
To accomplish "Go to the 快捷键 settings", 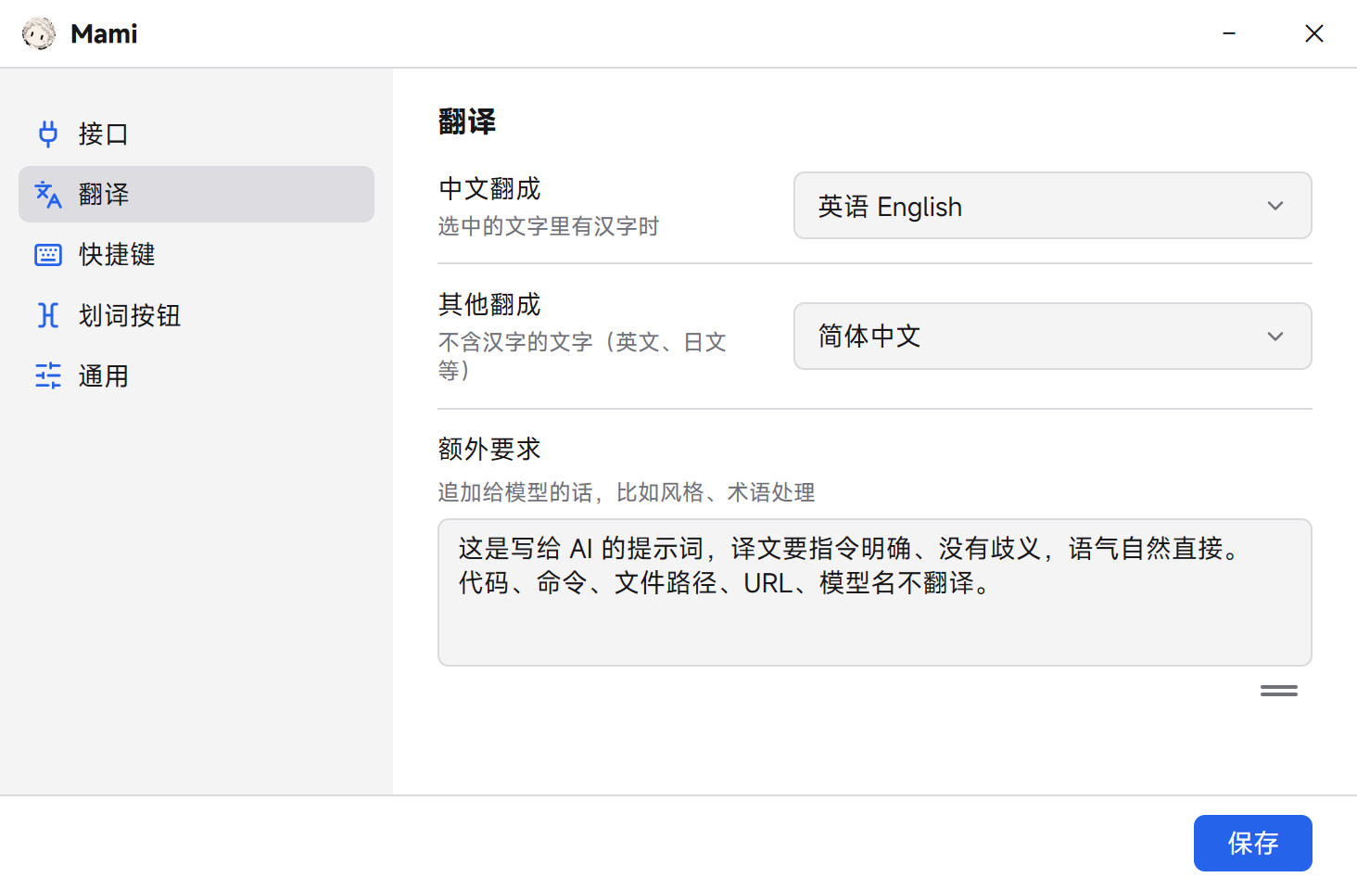I will point(197,255).
